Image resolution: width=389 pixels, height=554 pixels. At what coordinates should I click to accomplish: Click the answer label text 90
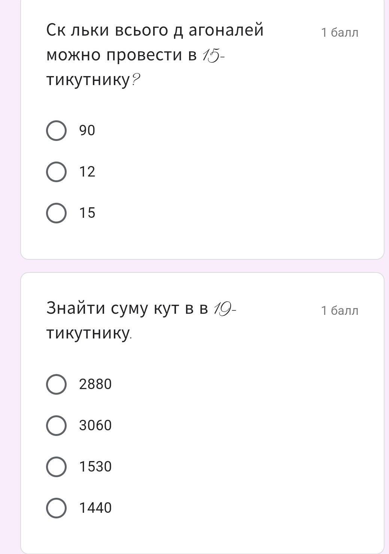pyautogui.click(x=87, y=130)
